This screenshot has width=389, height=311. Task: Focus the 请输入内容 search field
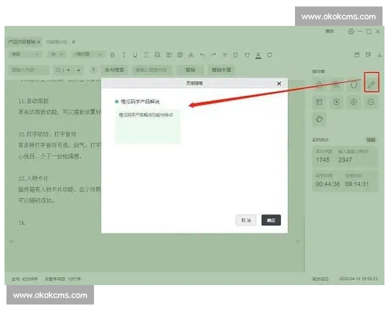[x=29, y=70]
